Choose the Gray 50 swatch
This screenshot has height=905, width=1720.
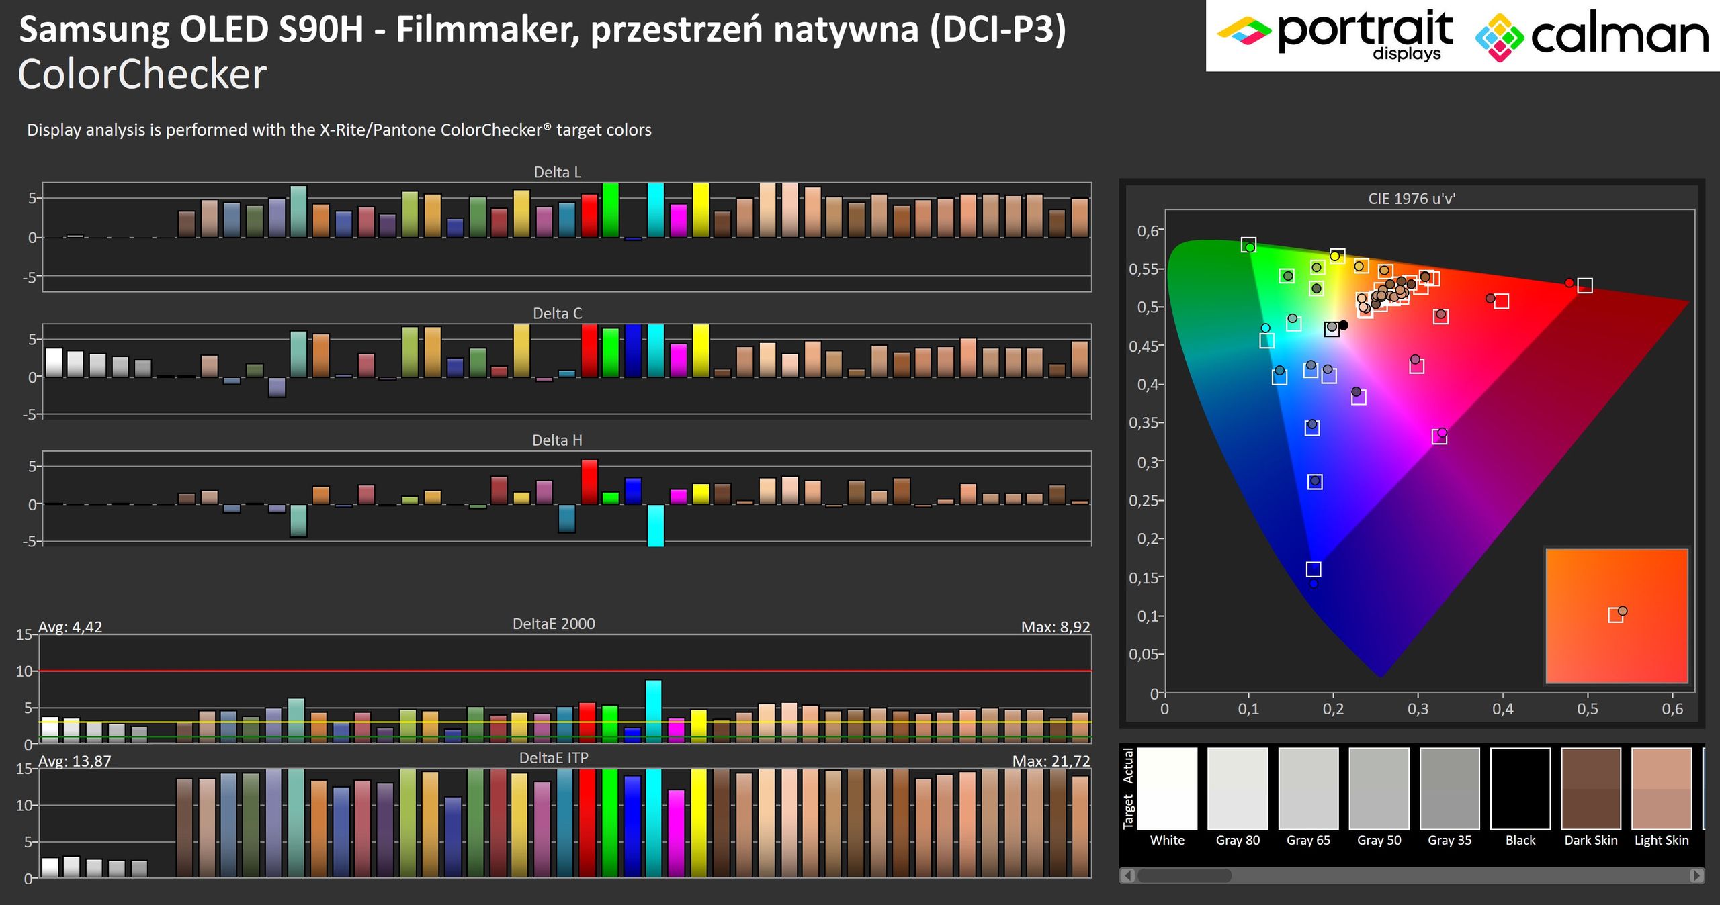(1379, 788)
